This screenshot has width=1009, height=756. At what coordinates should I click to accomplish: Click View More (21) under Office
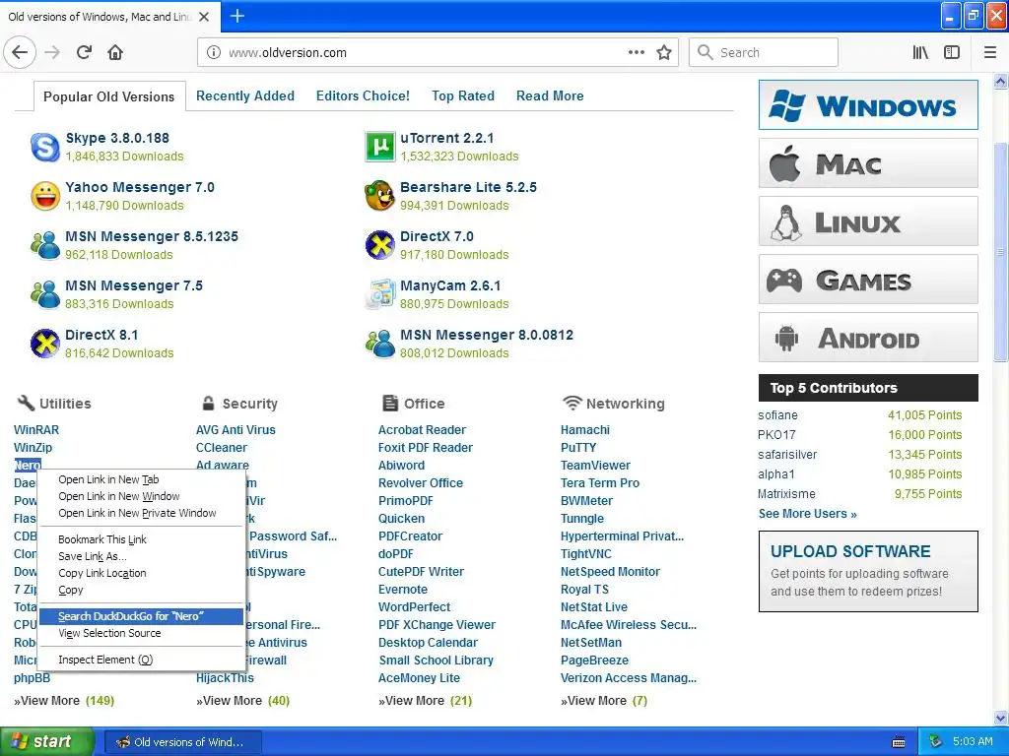pyautogui.click(x=426, y=701)
